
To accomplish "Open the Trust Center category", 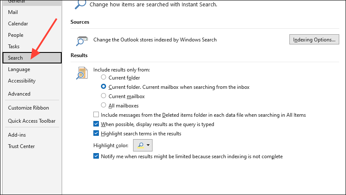I will (22, 146).
